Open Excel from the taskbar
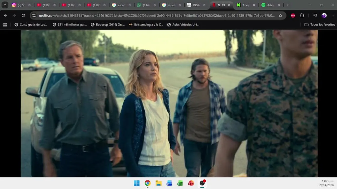 point(180,183)
